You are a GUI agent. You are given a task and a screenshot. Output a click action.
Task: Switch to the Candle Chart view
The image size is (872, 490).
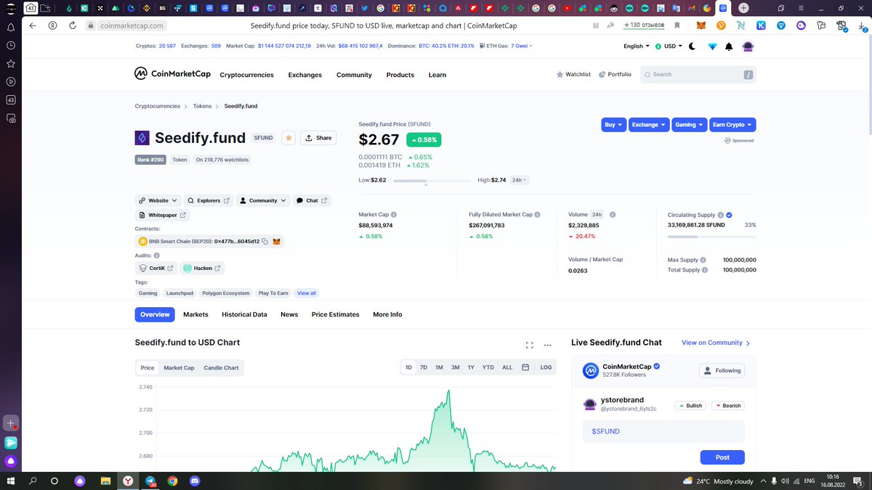coord(221,368)
